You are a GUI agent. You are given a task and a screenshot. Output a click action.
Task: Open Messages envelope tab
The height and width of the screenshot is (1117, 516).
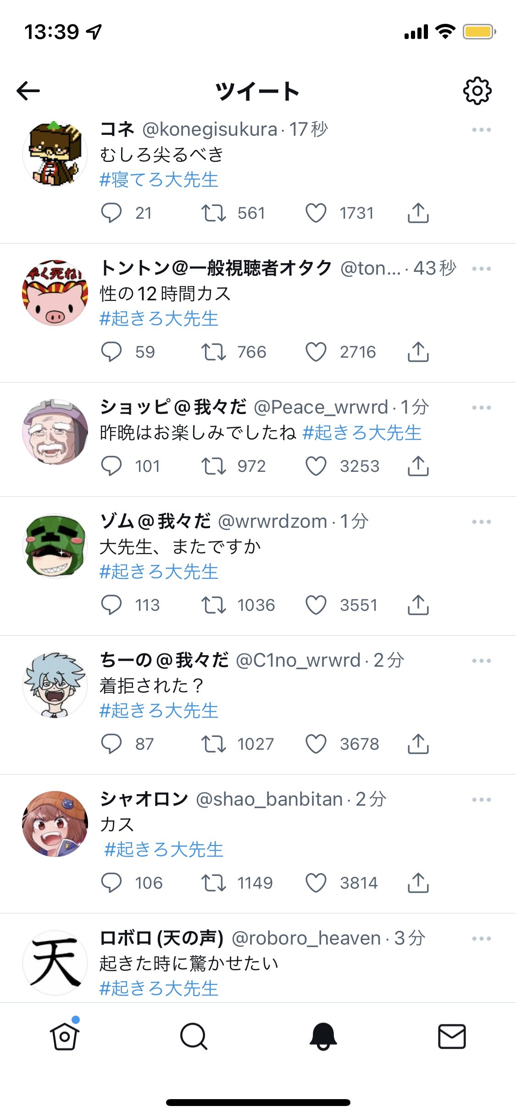[x=452, y=1036]
